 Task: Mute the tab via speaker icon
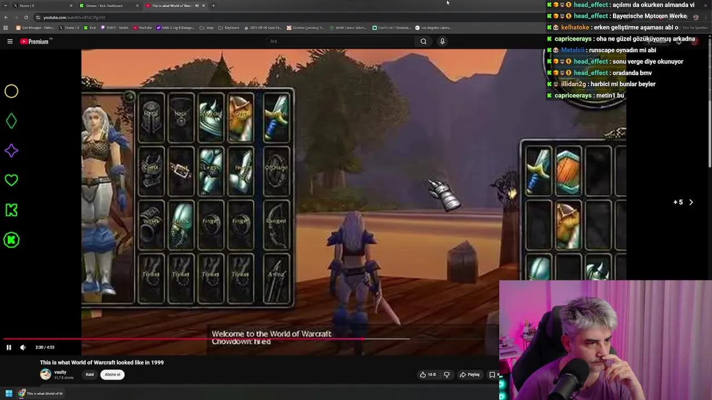(x=196, y=6)
